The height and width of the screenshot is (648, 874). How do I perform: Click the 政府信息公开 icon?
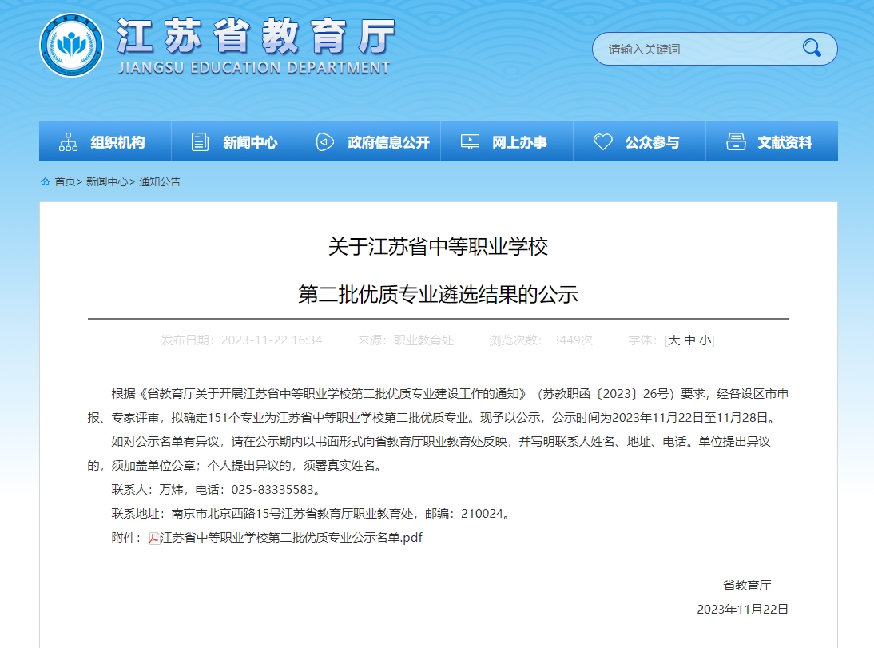324,142
